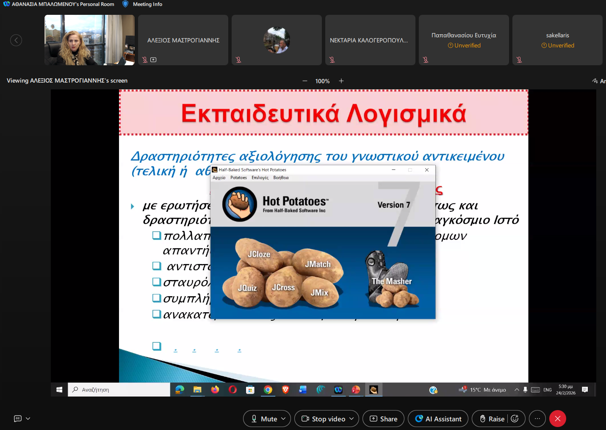Click the zoom in plus icon
Image resolution: width=606 pixels, height=430 pixels.
coord(341,81)
